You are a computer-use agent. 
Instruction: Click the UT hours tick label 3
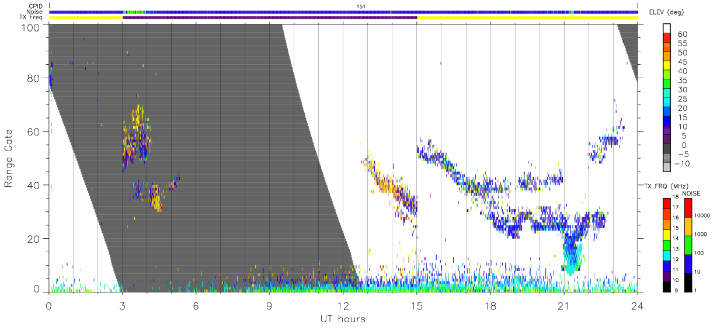pyautogui.click(x=123, y=305)
